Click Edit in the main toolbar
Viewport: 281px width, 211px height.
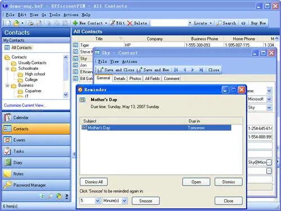point(117,23)
